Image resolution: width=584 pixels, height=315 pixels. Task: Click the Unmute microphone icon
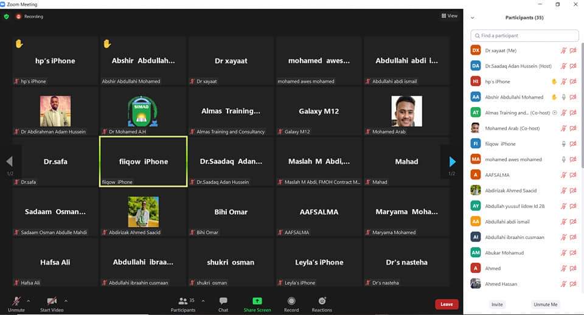click(16, 301)
